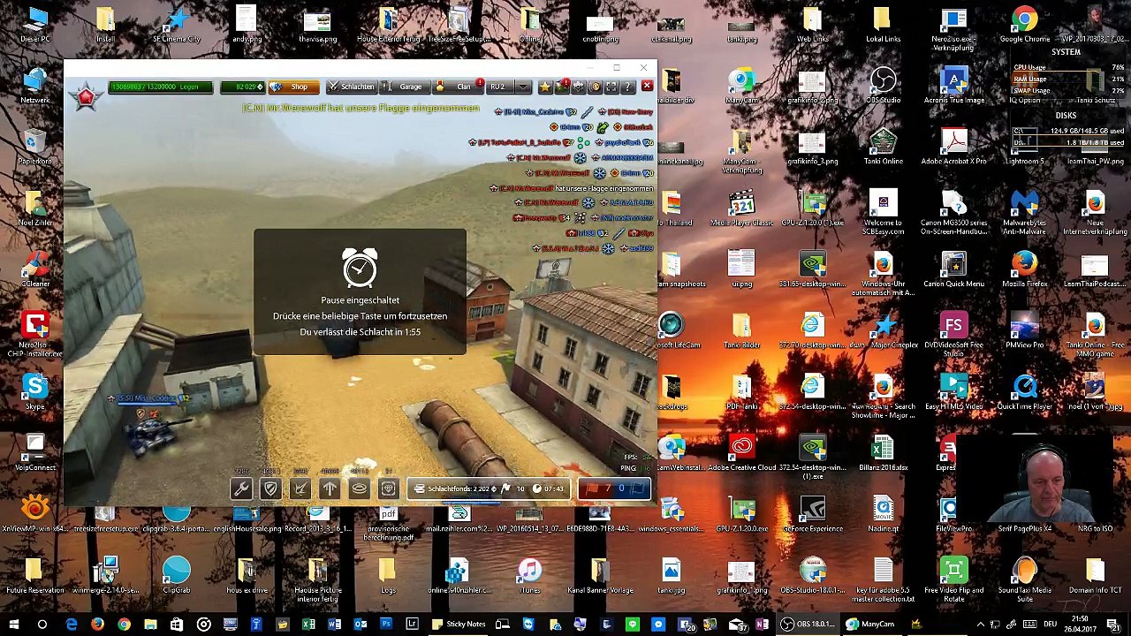This screenshot has height=636, width=1131.
Task: Activate the double armor shield supply
Action: coord(270,488)
